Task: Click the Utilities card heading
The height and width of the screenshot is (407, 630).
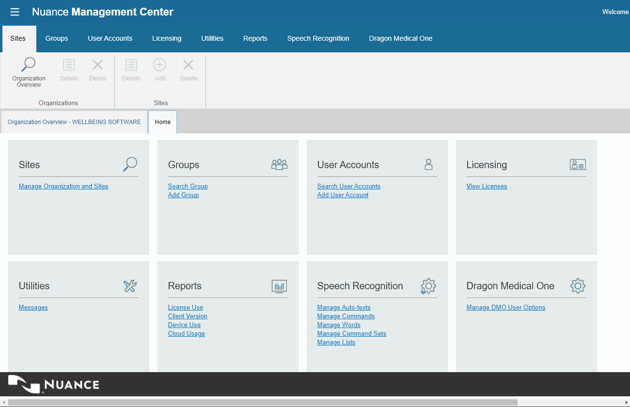Action: 34,286
